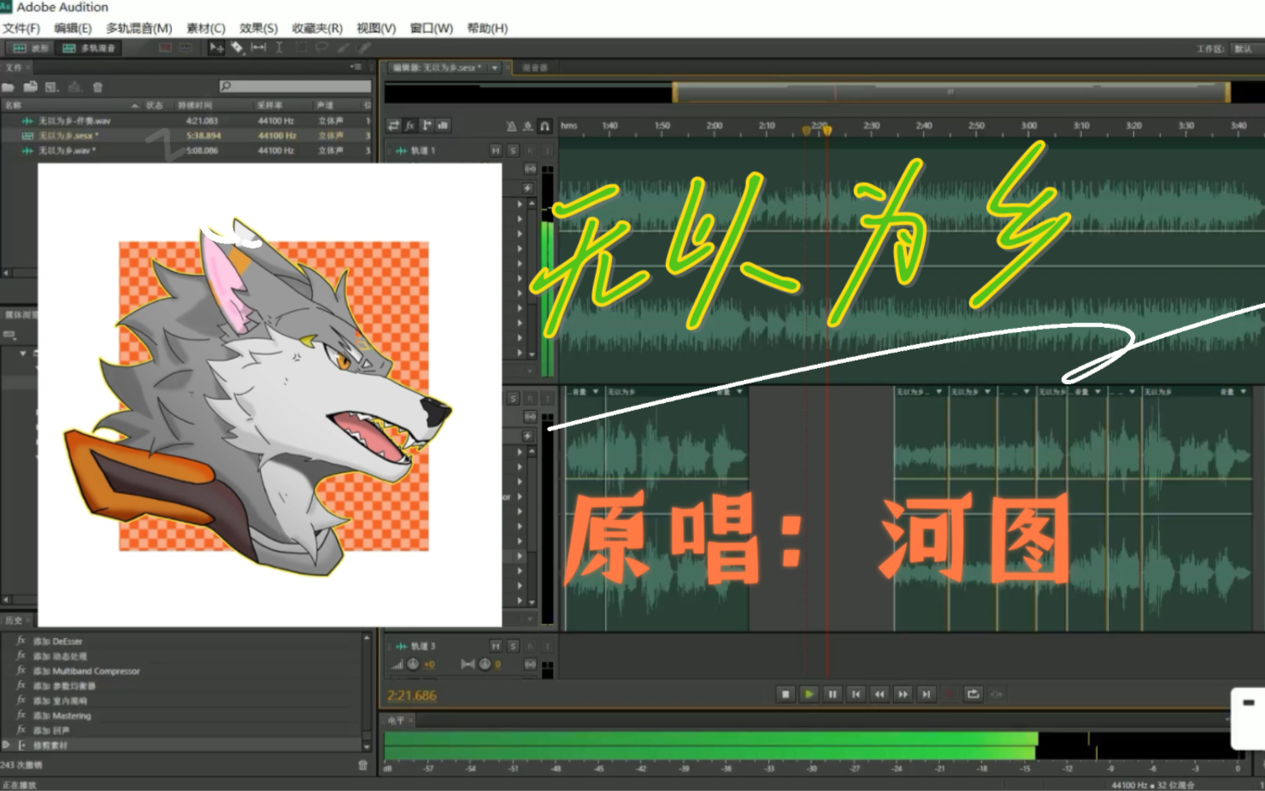Viewport: 1265px width, 791px height.
Task: Move playhead to previous marker
Action: (x=856, y=694)
